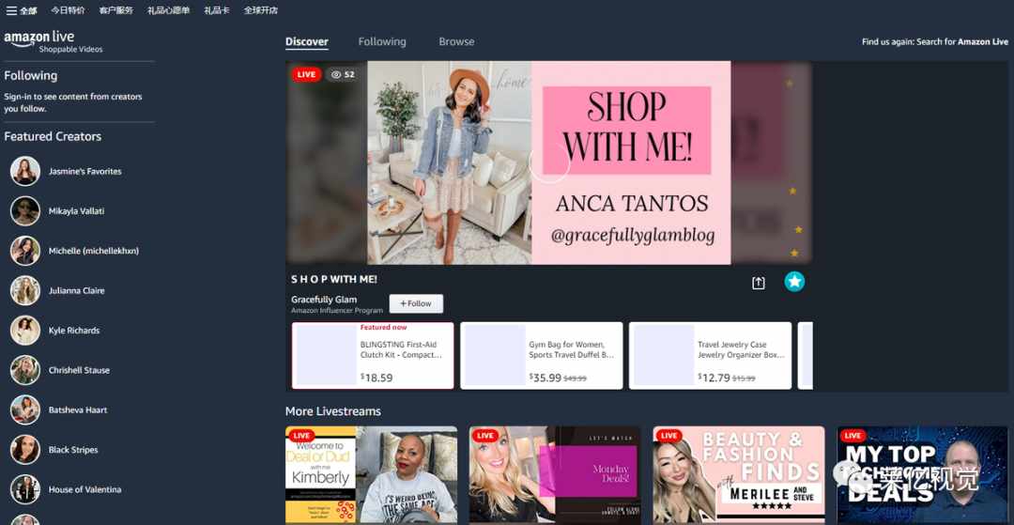Click House of Valentina avatar

point(25,489)
